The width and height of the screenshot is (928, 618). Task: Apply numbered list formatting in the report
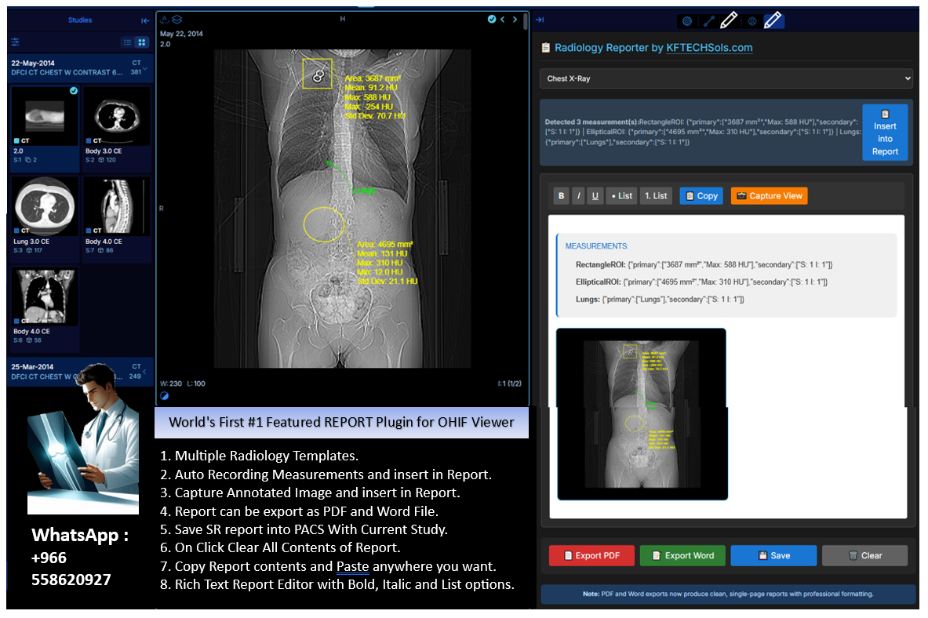pos(656,195)
